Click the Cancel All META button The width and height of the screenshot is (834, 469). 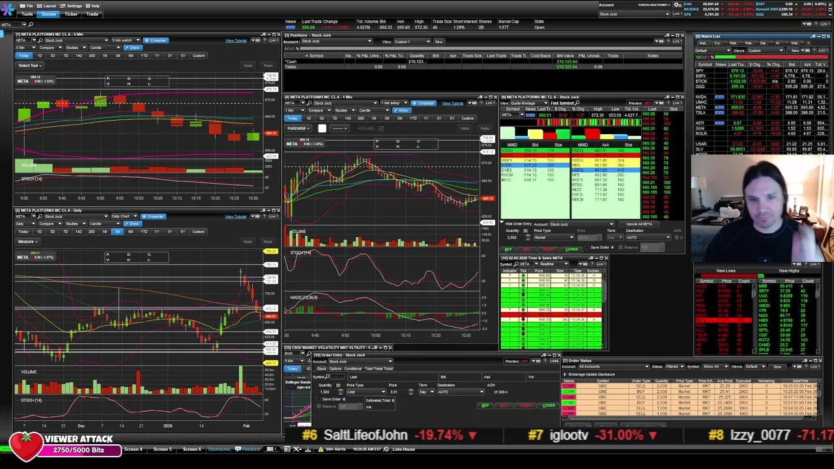point(639,224)
